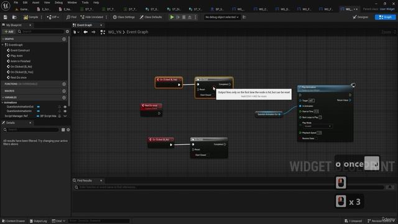Click the WG_YN breadcrumb
This screenshot has height=224, width=398.
114,32
